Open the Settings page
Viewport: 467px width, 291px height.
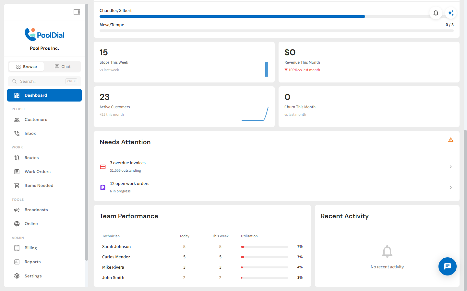(x=44, y=276)
